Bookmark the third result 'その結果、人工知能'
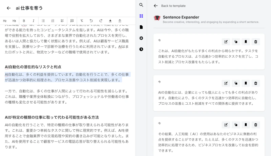The height and width of the screenshot is (156, 271). point(246,125)
